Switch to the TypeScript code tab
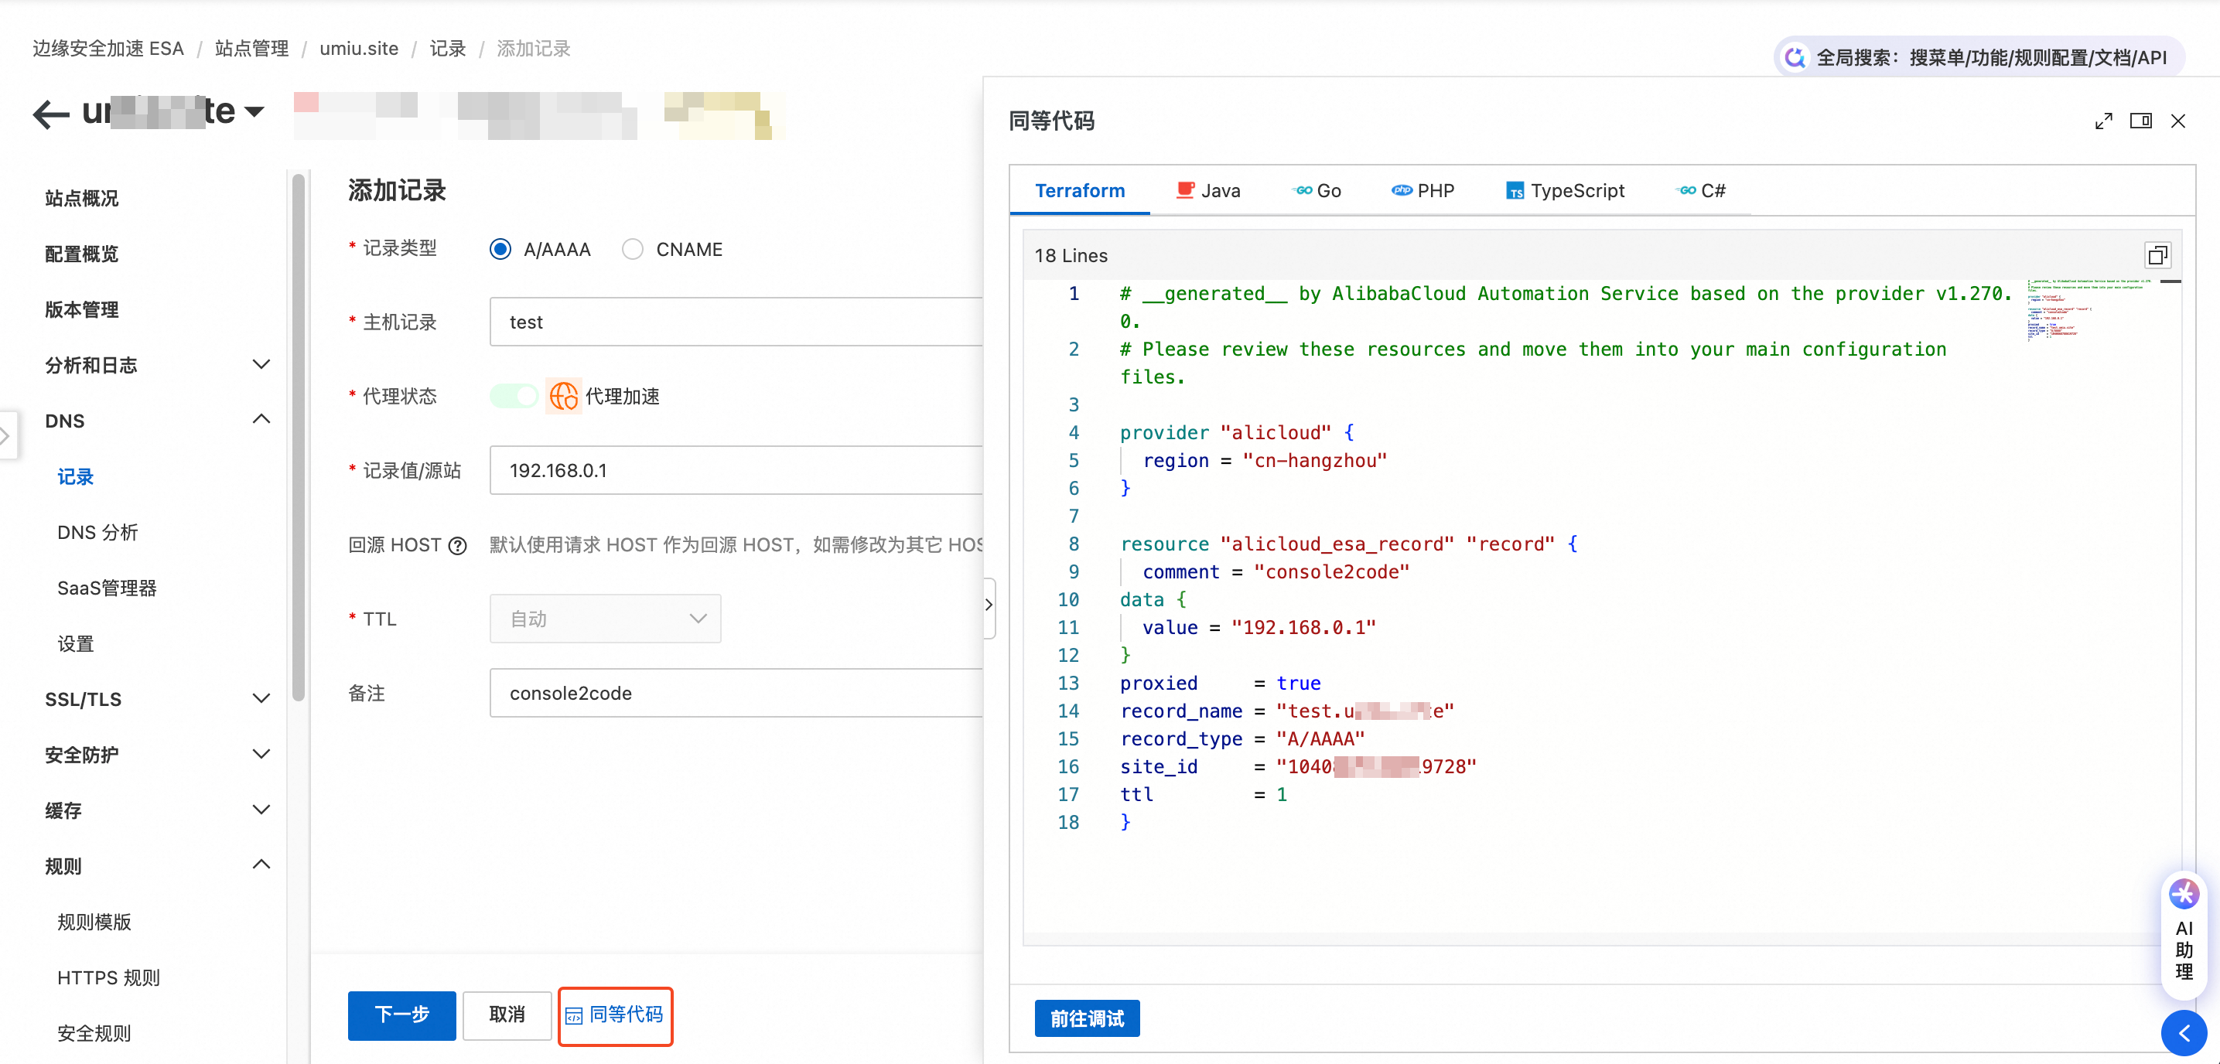The width and height of the screenshot is (2220, 1064). [1565, 190]
